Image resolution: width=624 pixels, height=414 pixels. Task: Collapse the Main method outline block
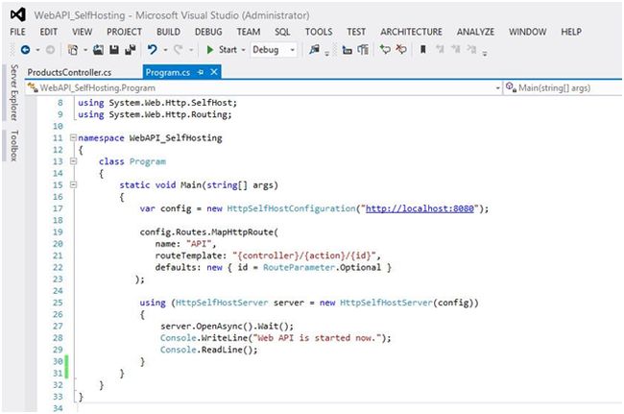click(73, 184)
